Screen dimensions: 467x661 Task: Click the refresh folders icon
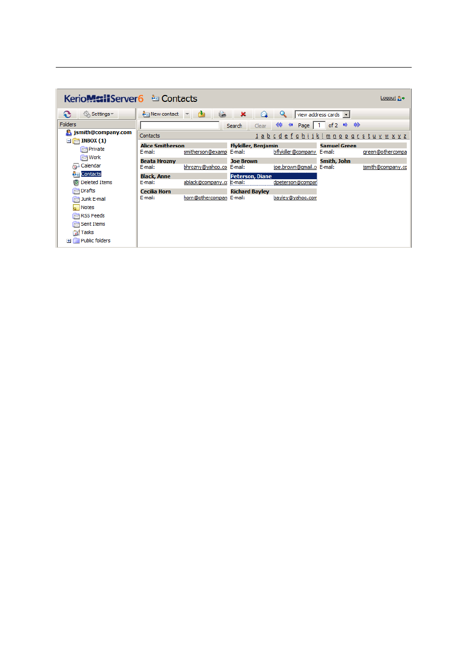click(x=67, y=114)
